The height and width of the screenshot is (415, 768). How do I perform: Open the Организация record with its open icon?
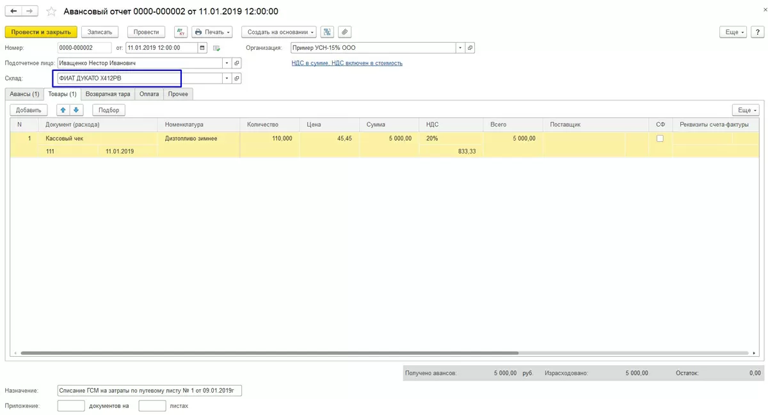470,47
